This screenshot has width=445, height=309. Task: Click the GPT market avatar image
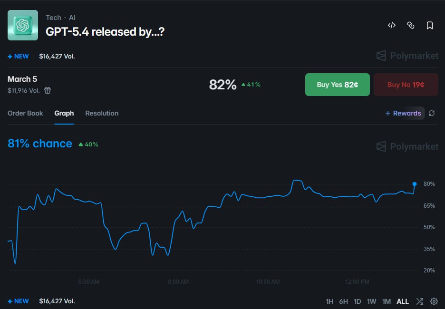point(22,25)
